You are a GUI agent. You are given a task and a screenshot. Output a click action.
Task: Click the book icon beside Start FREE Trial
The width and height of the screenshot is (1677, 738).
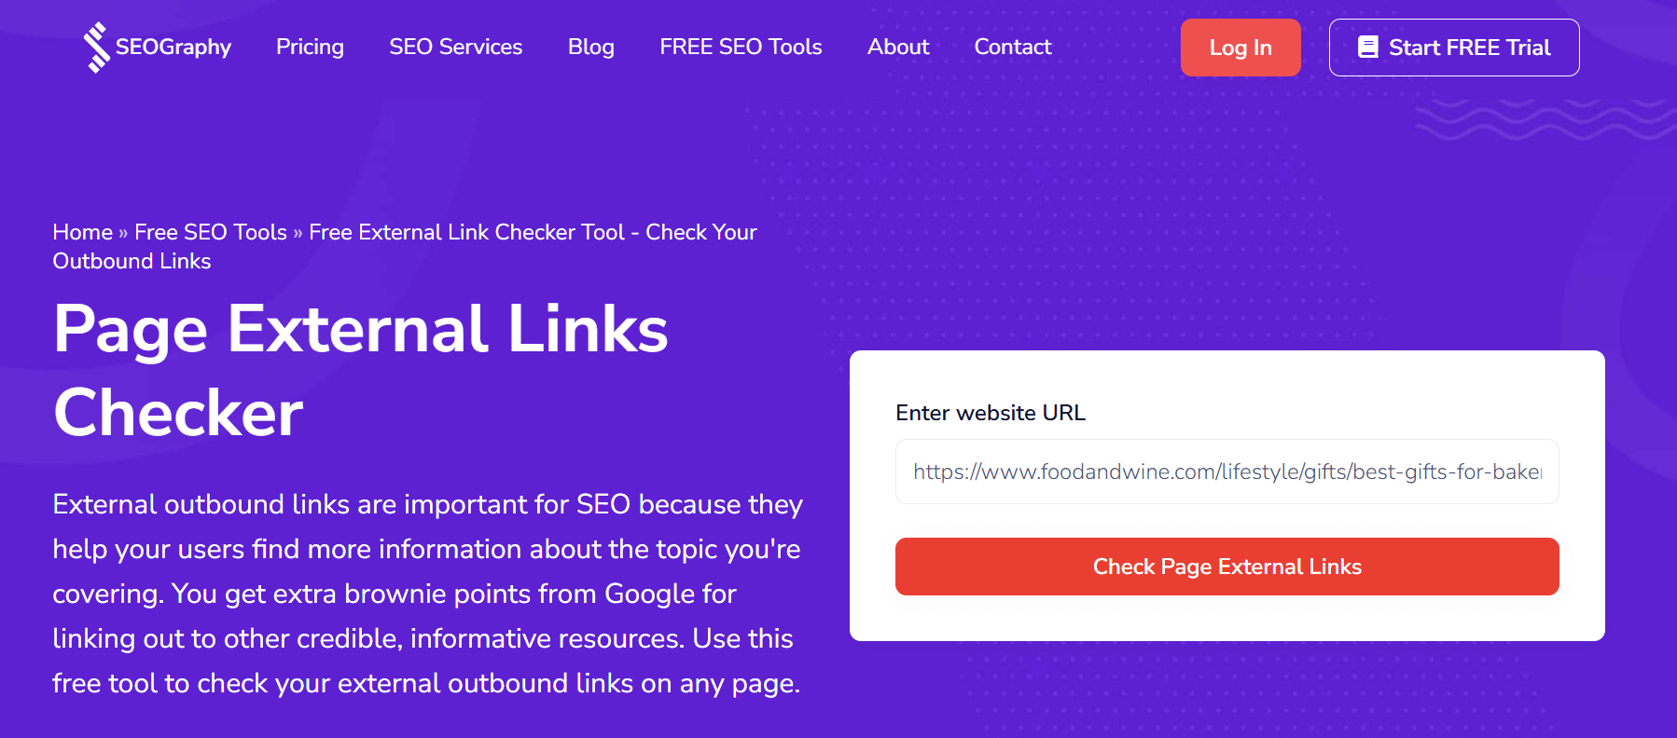[1367, 48]
